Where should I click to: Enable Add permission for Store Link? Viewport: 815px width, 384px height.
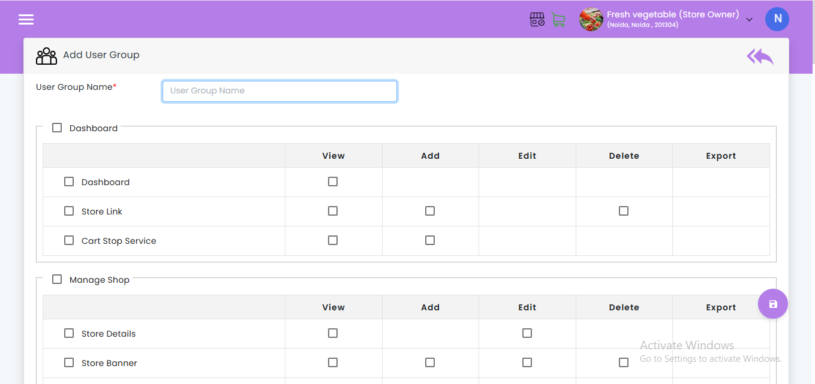tap(430, 211)
